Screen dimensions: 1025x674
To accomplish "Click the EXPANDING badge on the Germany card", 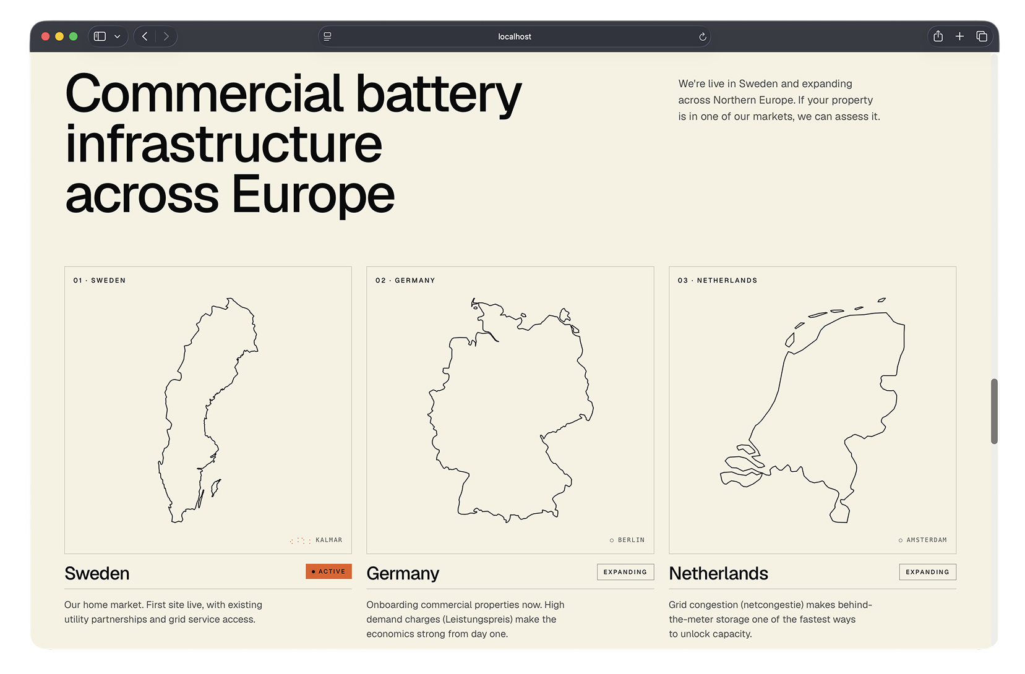I will click(625, 572).
